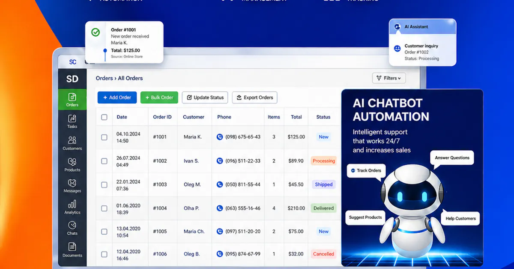Click the $210.00 total cell
The image size is (514, 269).
pyautogui.click(x=296, y=208)
